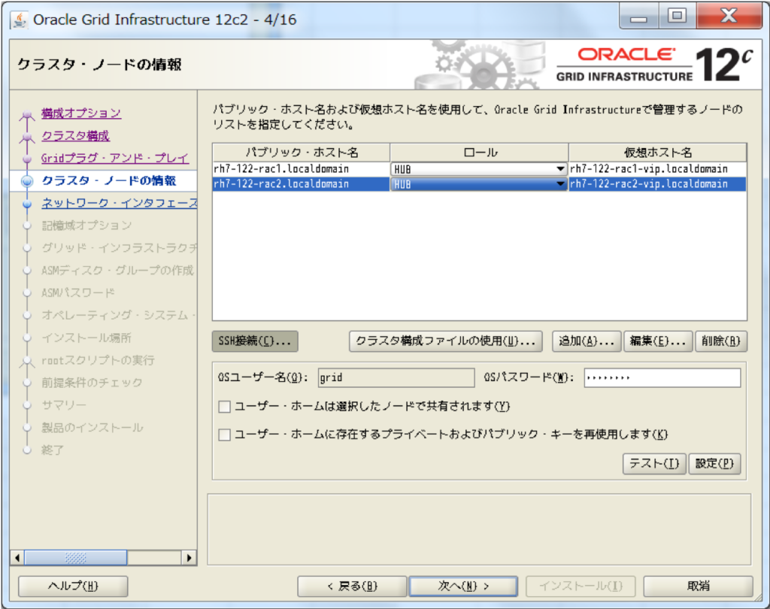Delete selected node with 削除 button
The height and width of the screenshot is (609, 770).
click(721, 341)
